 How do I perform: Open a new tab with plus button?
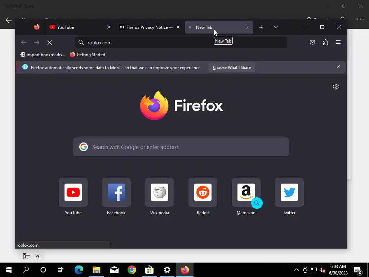[261, 27]
